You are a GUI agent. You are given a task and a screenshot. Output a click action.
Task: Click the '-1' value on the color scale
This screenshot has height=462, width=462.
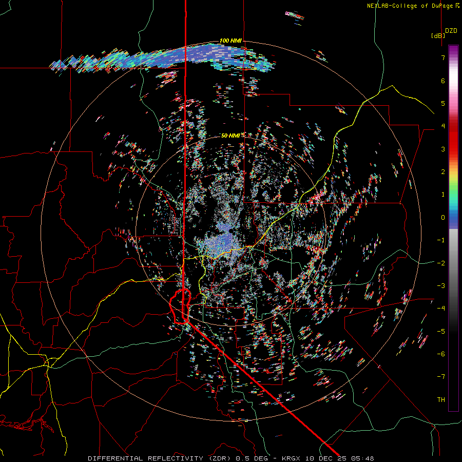[x=441, y=240]
